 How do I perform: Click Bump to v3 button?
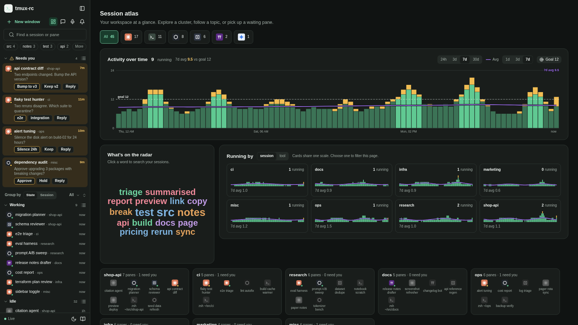[27, 87]
